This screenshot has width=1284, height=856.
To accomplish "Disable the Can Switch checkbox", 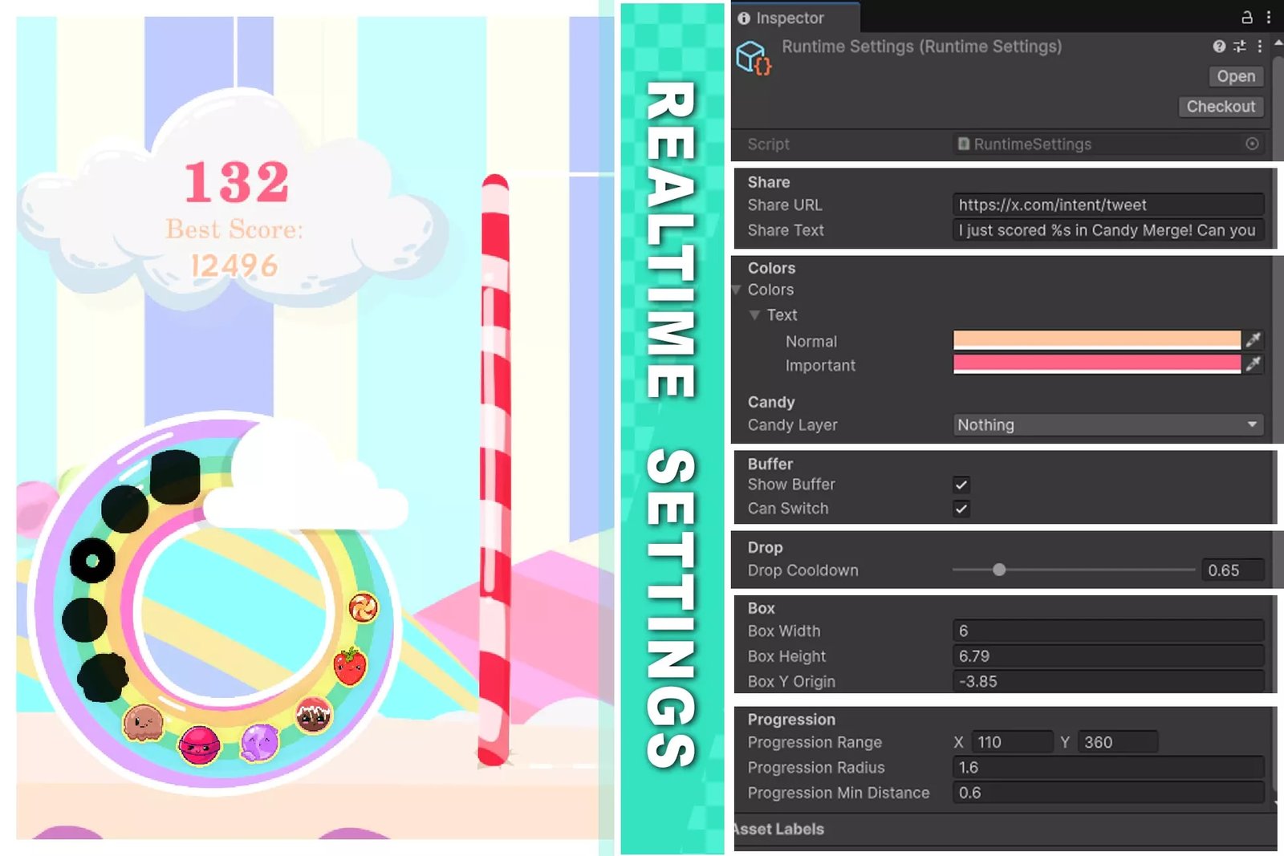I will [x=961, y=509].
